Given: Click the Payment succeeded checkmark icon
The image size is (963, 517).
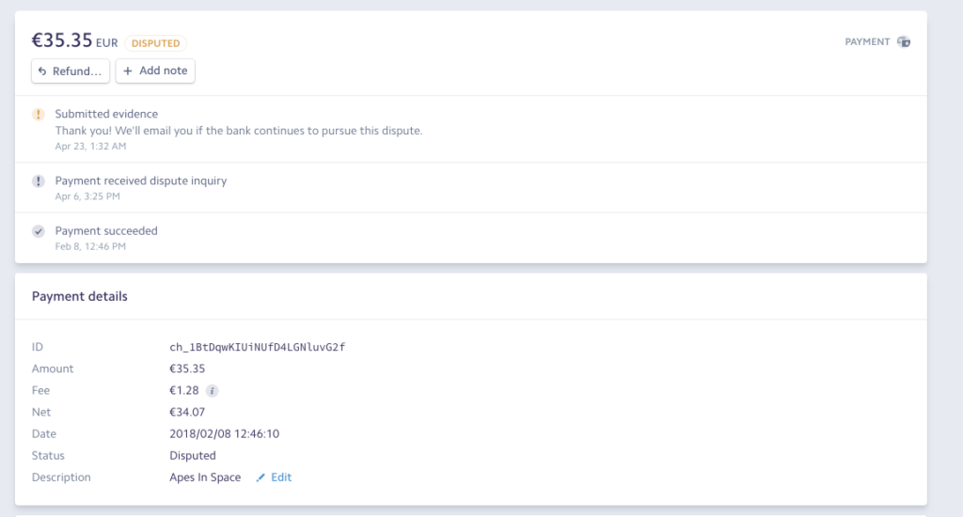Looking at the screenshot, I should pos(38,231).
